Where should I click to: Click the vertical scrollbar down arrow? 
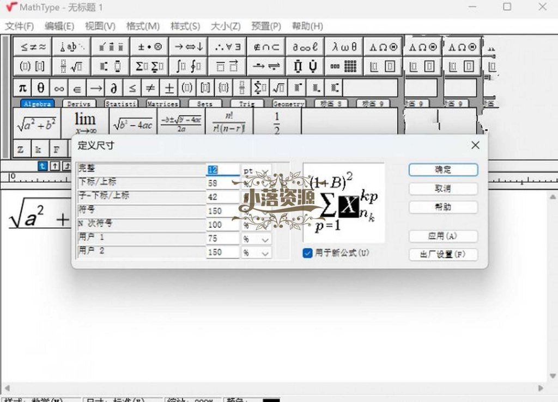pyautogui.click(x=553, y=376)
